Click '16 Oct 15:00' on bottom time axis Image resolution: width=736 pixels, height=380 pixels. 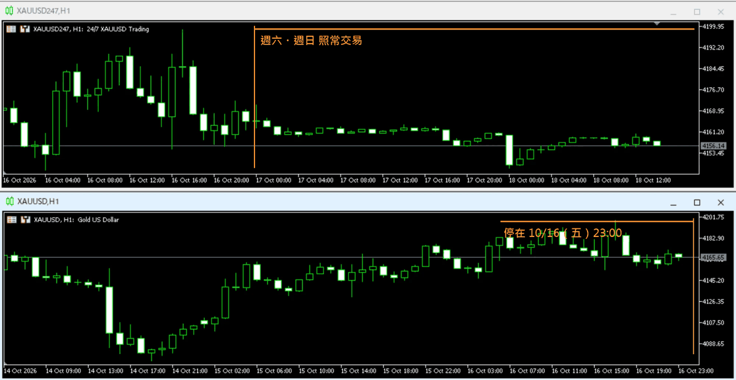click(x=611, y=371)
